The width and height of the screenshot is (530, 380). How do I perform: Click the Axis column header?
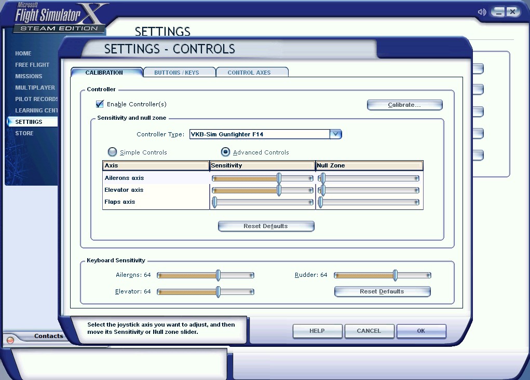pyautogui.click(x=156, y=165)
